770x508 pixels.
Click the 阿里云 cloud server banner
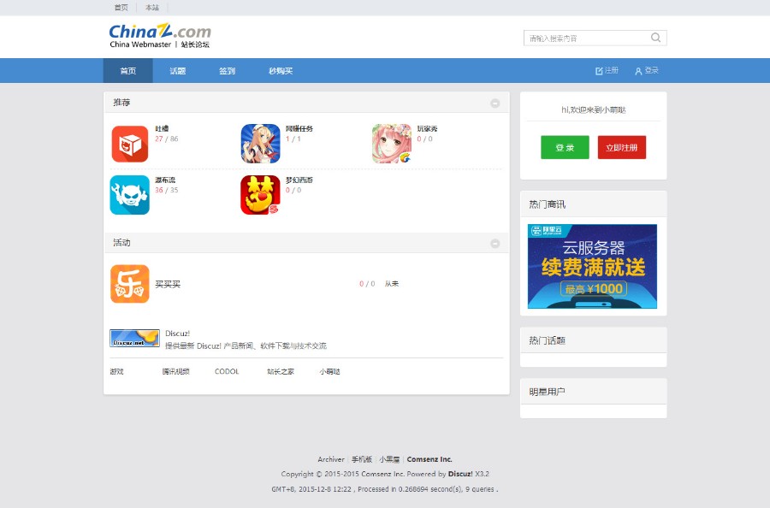593,266
